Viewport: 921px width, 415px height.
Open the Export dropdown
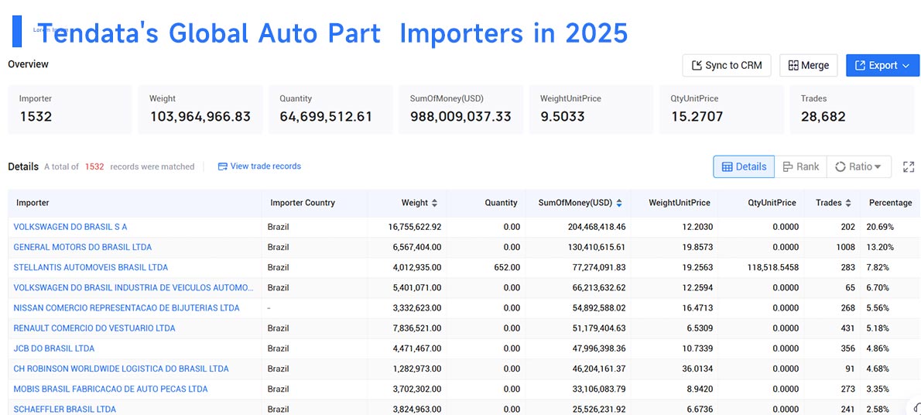tap(882, 65)
